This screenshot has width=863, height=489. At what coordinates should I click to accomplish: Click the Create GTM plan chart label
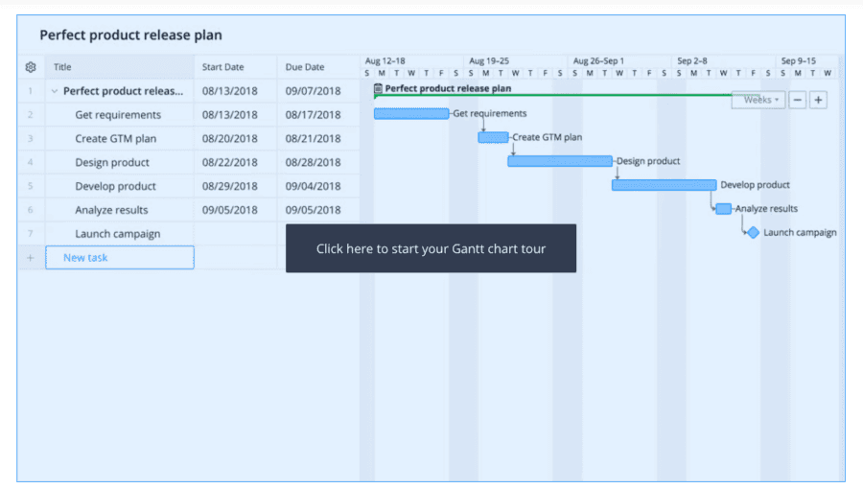547,137
